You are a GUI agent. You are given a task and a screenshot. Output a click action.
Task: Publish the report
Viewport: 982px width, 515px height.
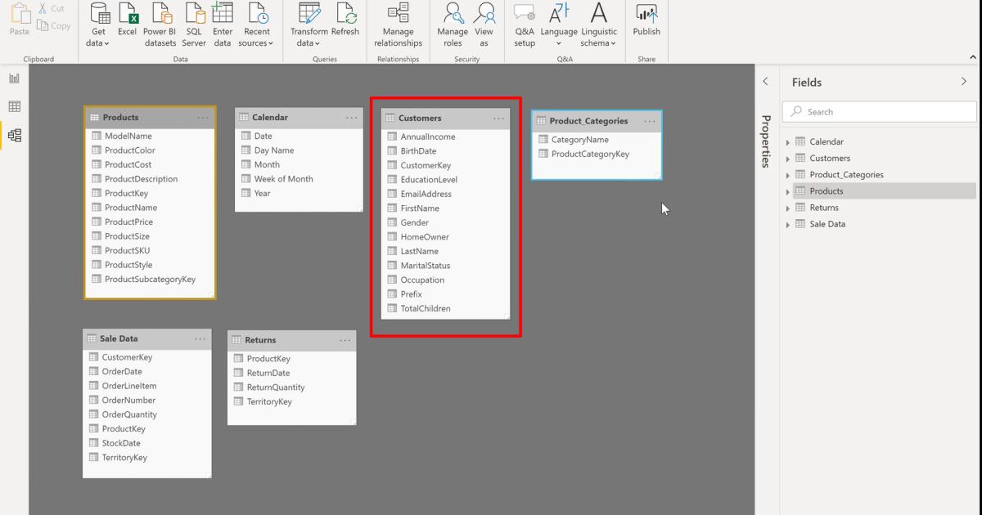pyautogui.click(x=646, y=25)
